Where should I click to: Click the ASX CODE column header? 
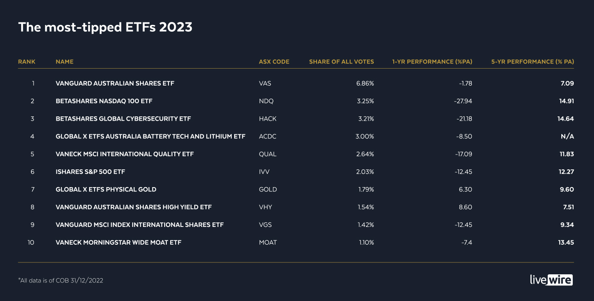[x=274, y=62]
